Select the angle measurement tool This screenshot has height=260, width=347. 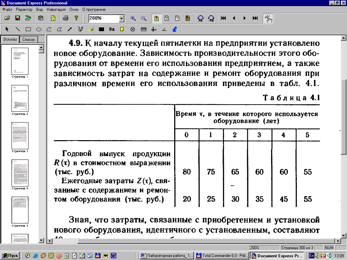(164, 29)
